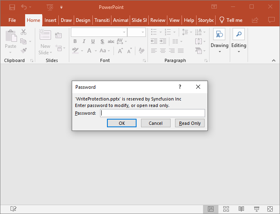This screenshot has height=214, width=280.
Task: Click the Help question mark in dialog
Action: click(180, 87)
